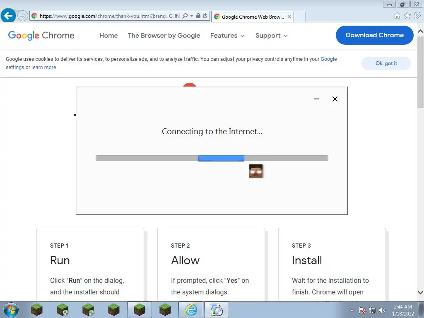
Task: Click the Google Chrome logo
Action: (41, 36)
